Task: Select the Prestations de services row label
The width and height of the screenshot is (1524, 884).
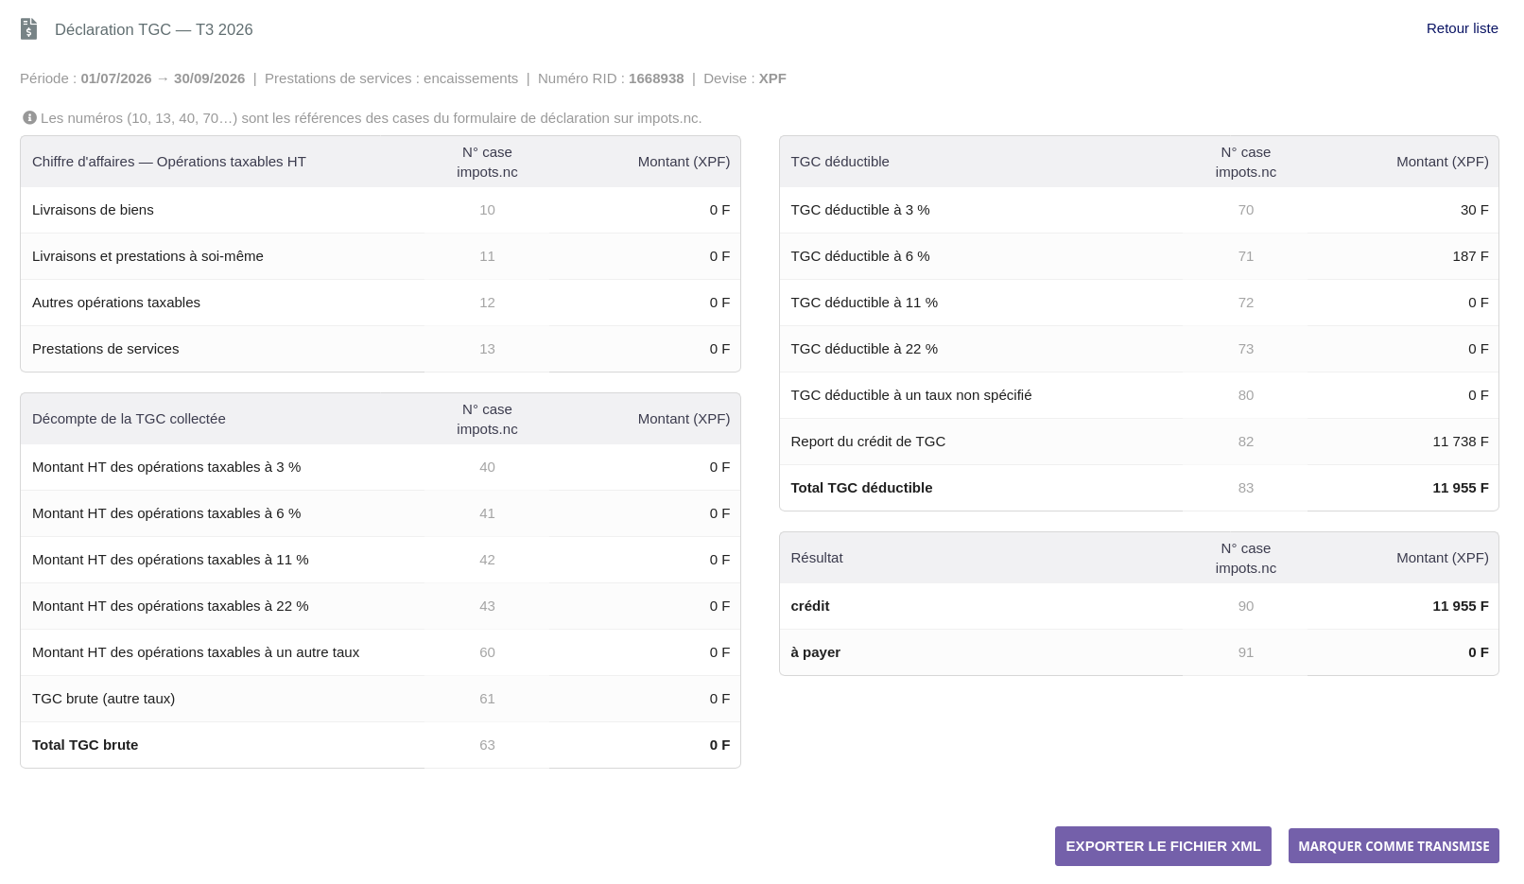Action: tap(105, 349)
